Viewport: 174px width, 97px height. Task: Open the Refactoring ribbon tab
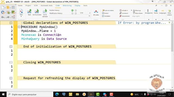(x=67, y=5)
